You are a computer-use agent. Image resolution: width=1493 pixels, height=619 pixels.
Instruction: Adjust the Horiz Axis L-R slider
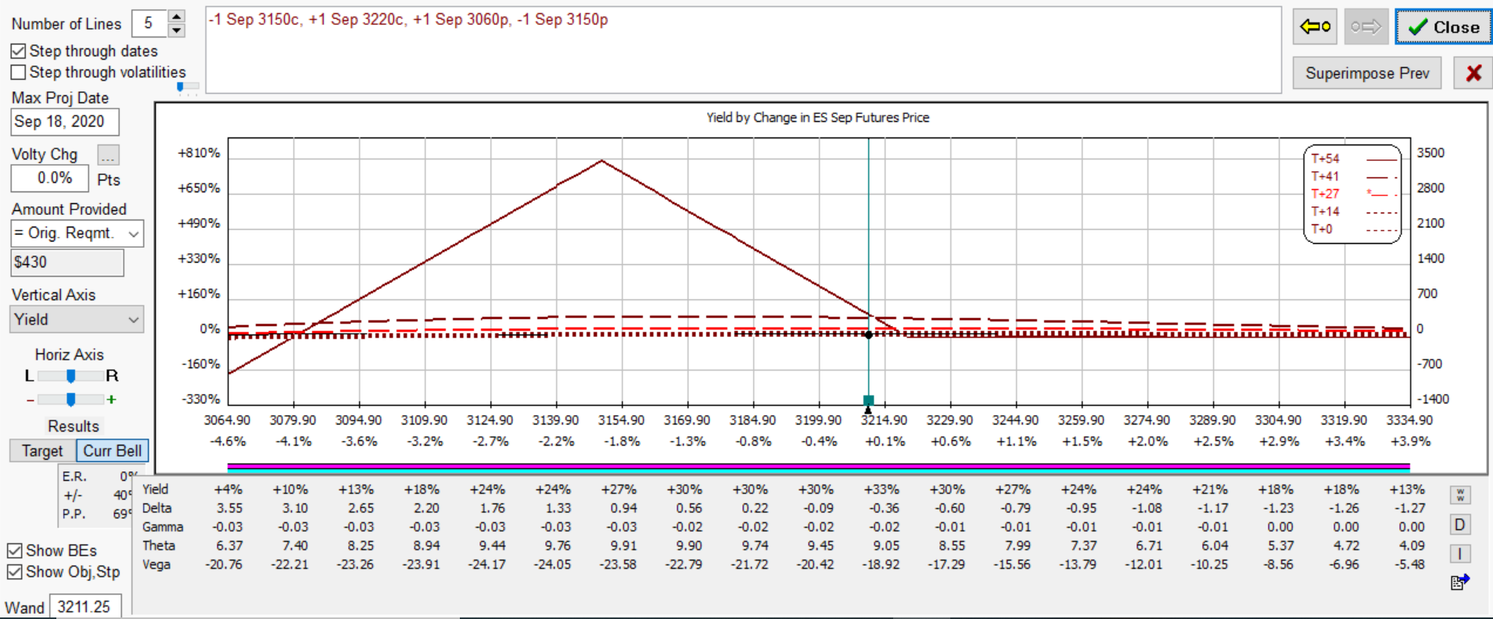tap(70, 376)
